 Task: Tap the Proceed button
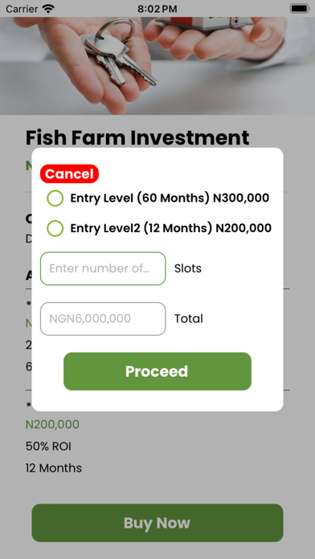point(157,371)
